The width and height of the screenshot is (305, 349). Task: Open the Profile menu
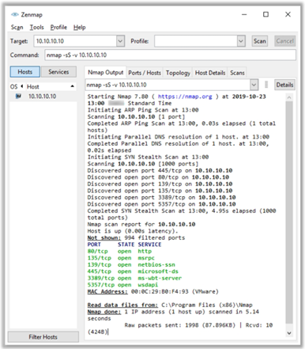[58, 28]
